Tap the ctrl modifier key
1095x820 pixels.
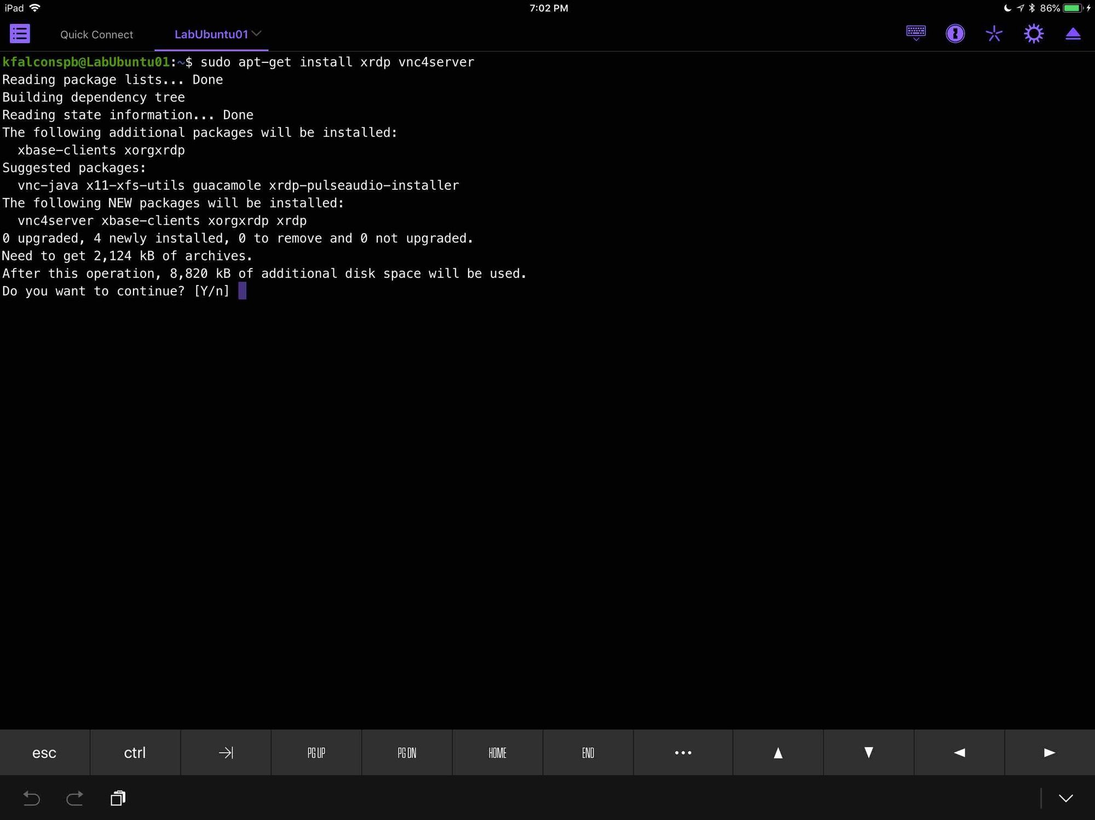pyautogui.click(x=135, y=753)
